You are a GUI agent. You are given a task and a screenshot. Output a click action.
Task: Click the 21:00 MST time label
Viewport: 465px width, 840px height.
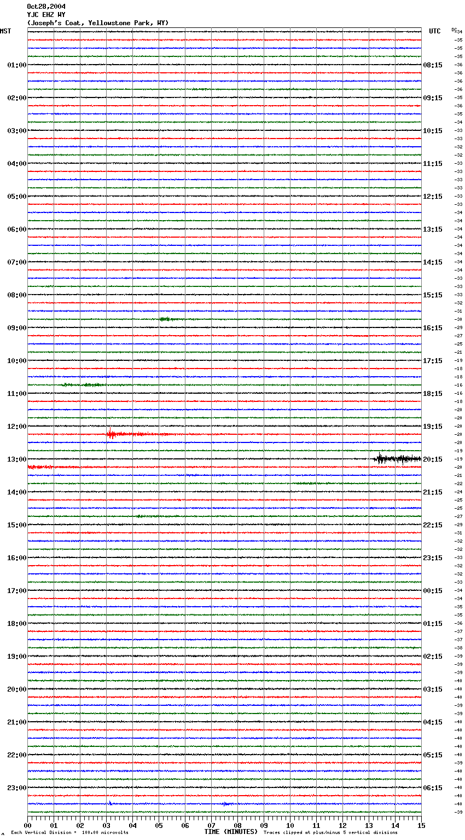coord(17,722)
